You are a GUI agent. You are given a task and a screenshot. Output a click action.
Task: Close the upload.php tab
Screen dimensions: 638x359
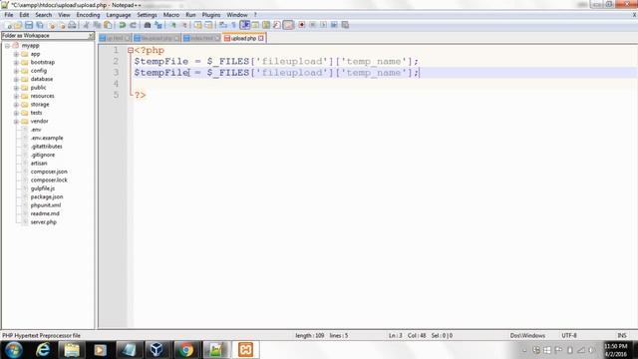pyautogui.click(x=261, y=38)
